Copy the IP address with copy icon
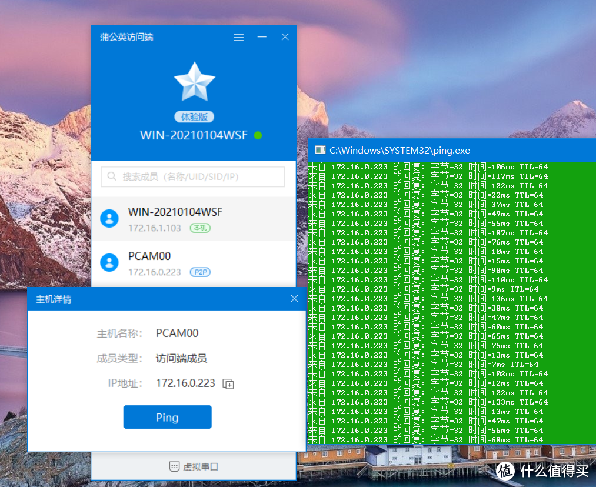This screenshot has width=596, height=487. [x=228, y=384]
